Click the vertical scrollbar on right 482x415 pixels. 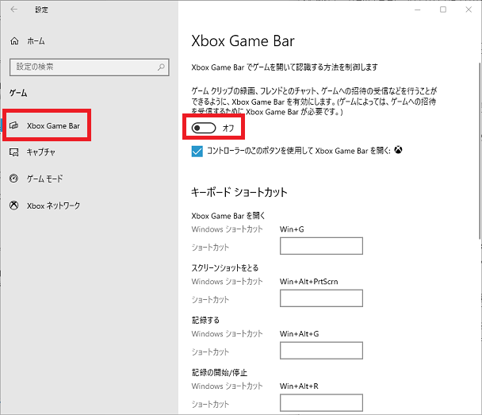point(480,151)
